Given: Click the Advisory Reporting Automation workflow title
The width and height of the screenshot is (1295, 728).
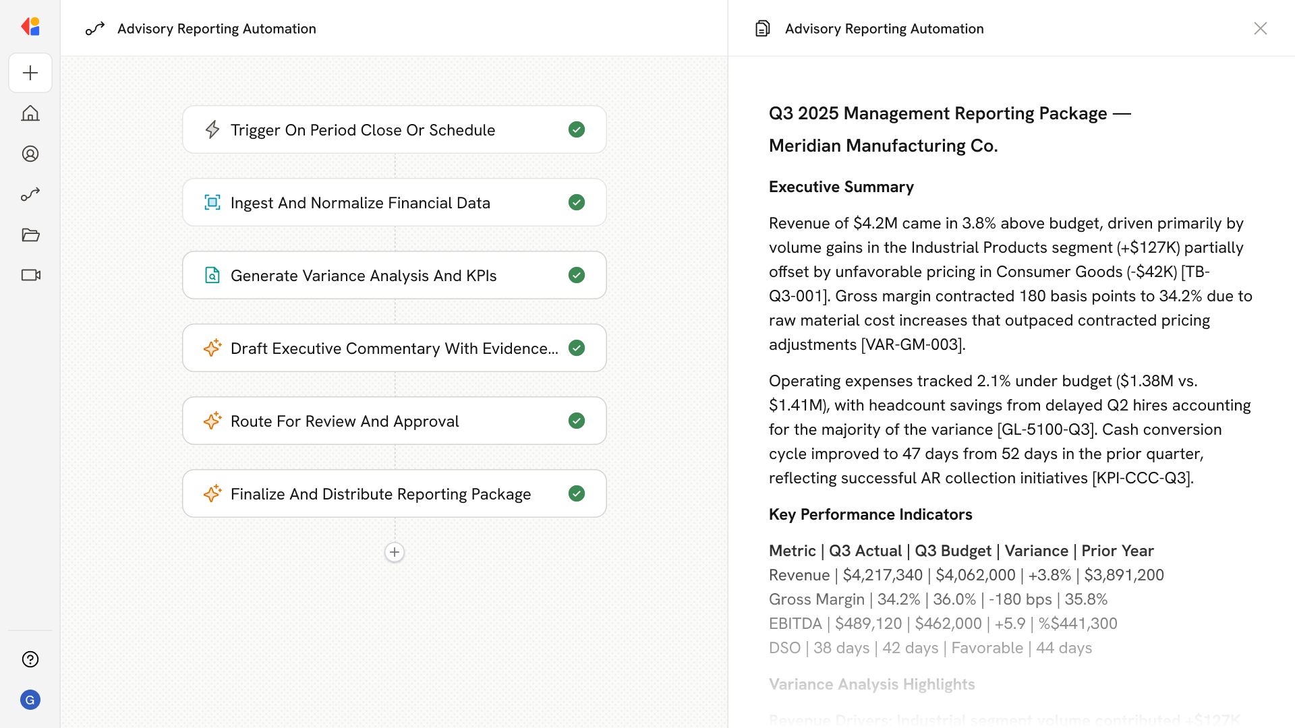Looking at the screenshot, I should click(x=217, y=28).
